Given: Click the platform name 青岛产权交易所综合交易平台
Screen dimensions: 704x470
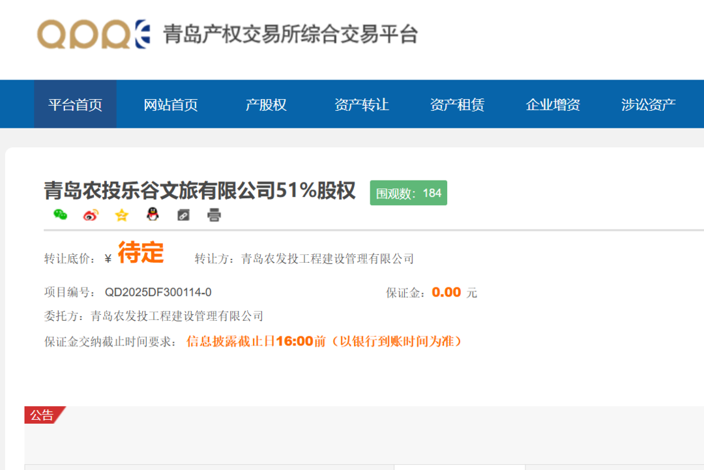Looking at the screenshot, I should click(x=290, y=34).
